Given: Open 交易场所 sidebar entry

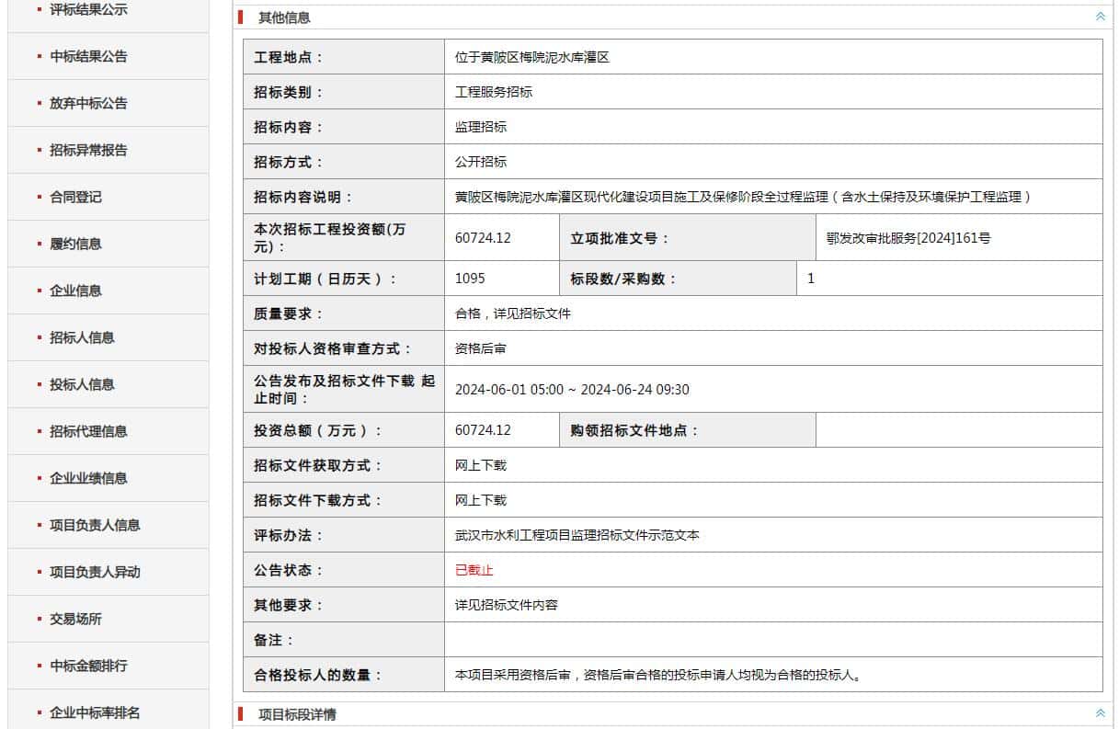Looking at the screenshot, I should (75, 619).
